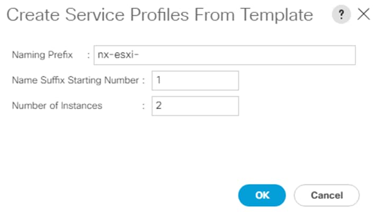378x220 pixels.
Task: Open the help question mark icon
Action: tap(341, 14)
